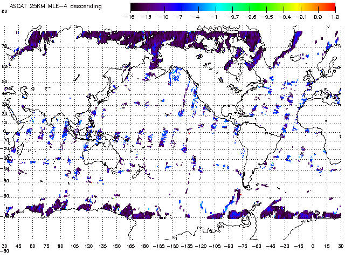Click latitude axis label '-50'
This screenshot has height=259, width=345.
pyautogui.click(x=5, y=181)
